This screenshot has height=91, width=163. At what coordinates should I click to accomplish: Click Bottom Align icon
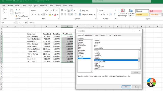click(x=69, y=10)
